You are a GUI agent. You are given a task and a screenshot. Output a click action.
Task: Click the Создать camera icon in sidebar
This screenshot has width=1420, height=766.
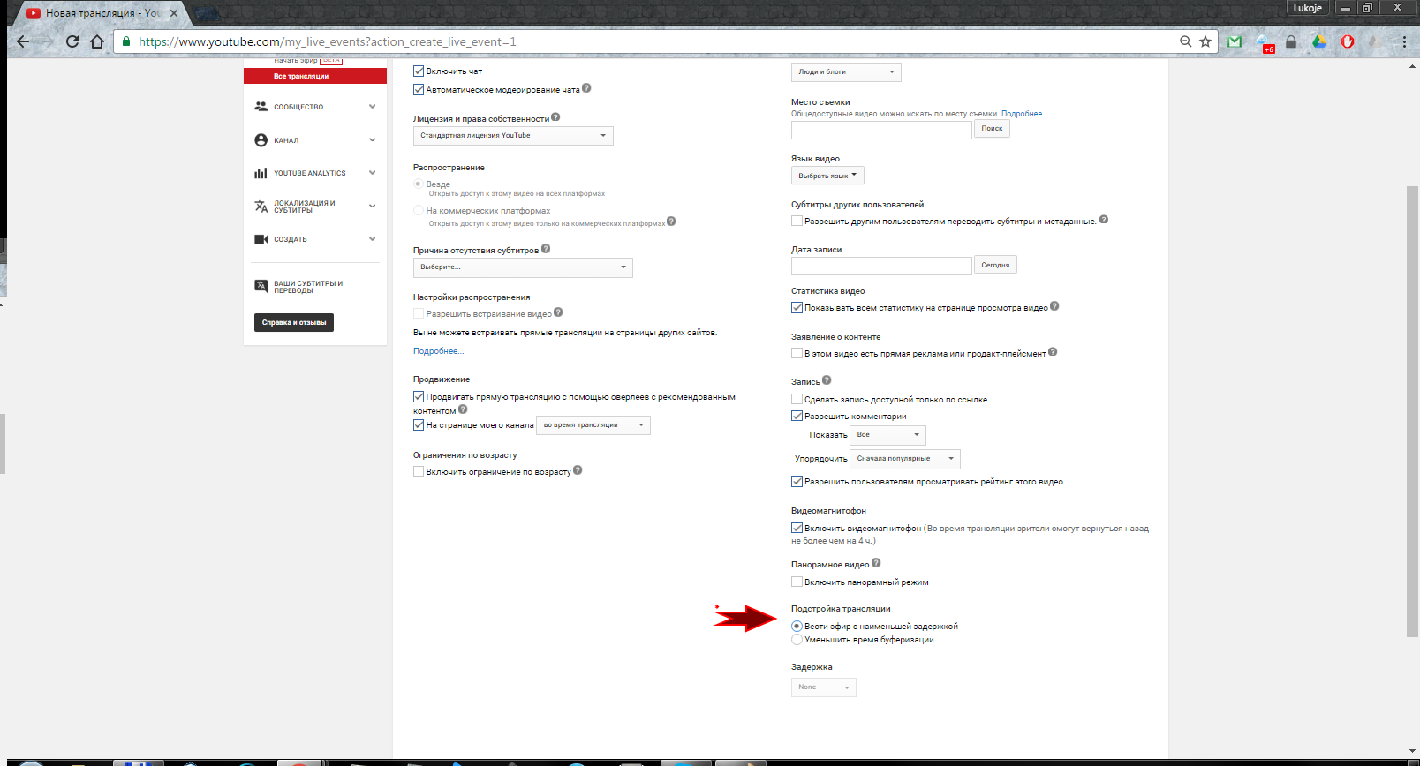coord(261,239)
